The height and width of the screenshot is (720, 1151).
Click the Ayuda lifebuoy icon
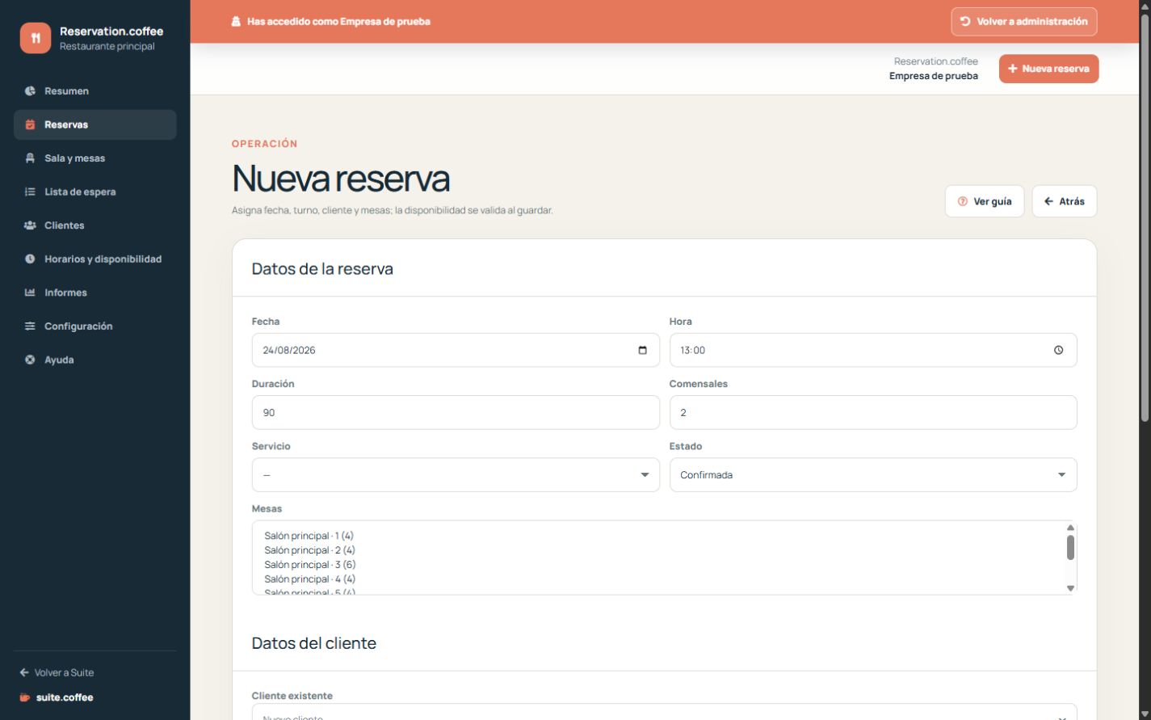(30, 360)
